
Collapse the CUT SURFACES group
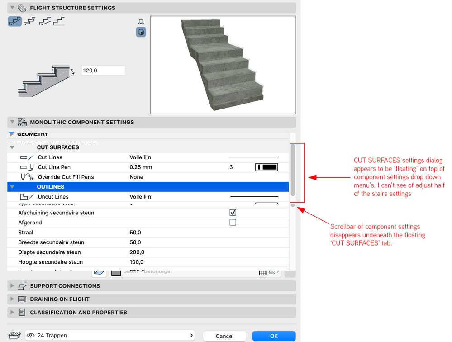pos(12,147)
